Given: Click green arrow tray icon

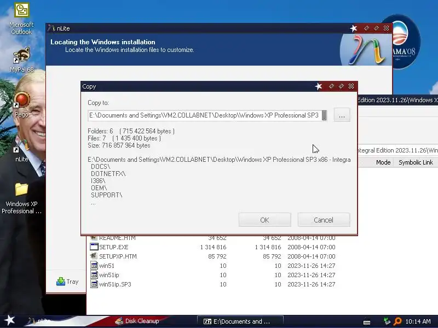Looking at the screenshot, I should tap(387, 321).
